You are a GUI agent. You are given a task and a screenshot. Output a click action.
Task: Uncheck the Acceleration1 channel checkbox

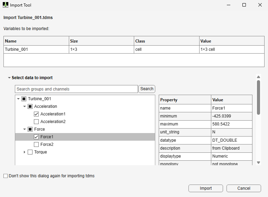coord(36,114)
